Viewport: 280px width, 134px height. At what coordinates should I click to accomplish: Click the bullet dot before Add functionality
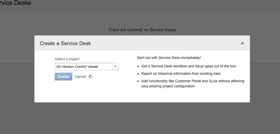(138, 81)
